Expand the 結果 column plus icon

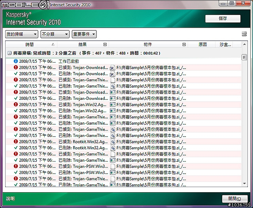click(105, 45)
